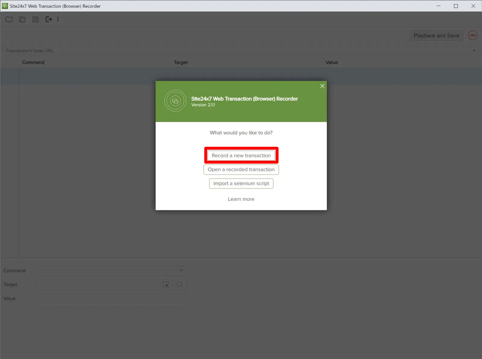Screen dimensions: 482x359
Task: Click the element picker icon beside Target
Action: 166,285
